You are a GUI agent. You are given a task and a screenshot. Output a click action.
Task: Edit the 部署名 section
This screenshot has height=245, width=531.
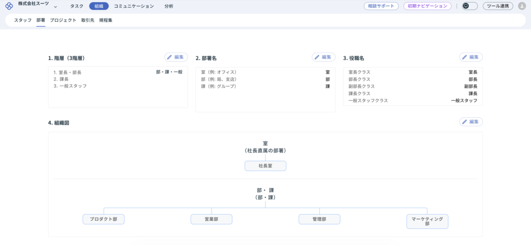coord(324,57)
